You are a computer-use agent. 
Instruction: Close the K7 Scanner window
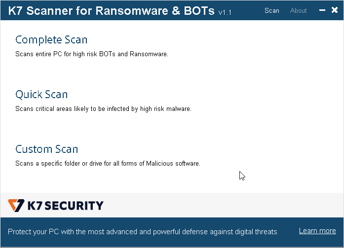coord(334,10)
